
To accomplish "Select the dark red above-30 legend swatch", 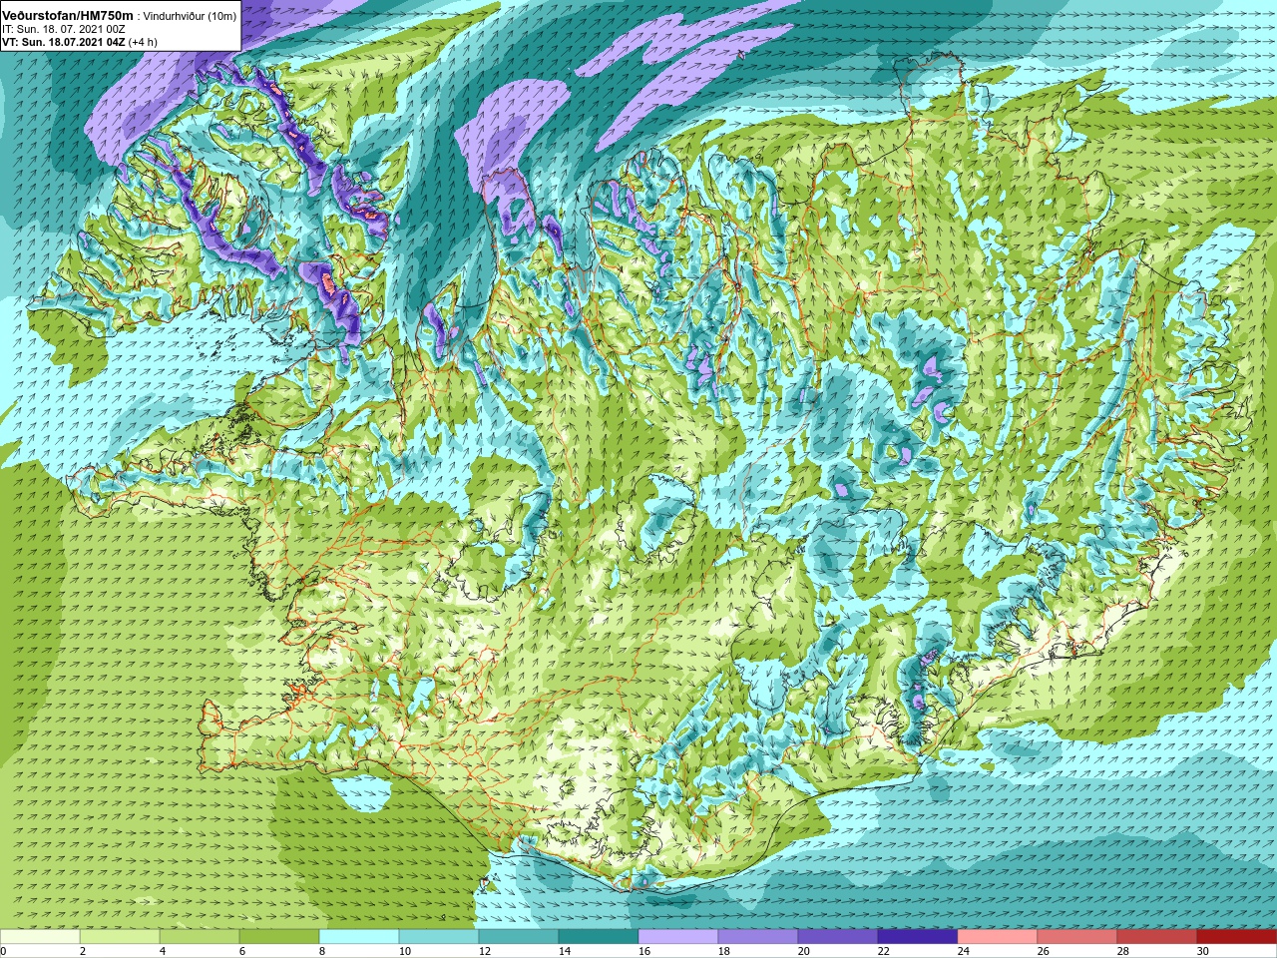I will (1237, 936).
